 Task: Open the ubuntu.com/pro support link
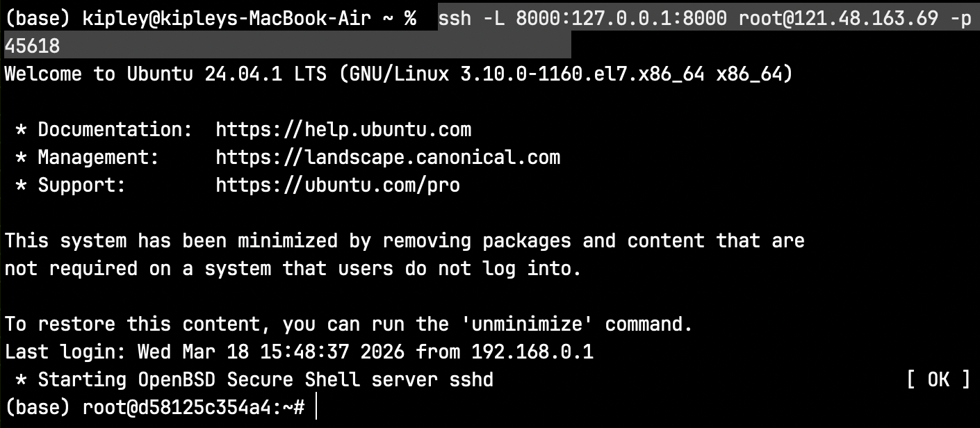click(x=338, y=186)
